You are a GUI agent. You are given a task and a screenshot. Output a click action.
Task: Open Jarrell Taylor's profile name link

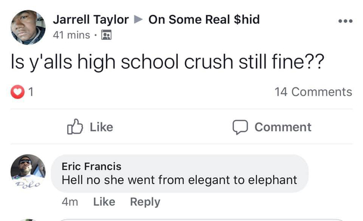tap(90, 20)
